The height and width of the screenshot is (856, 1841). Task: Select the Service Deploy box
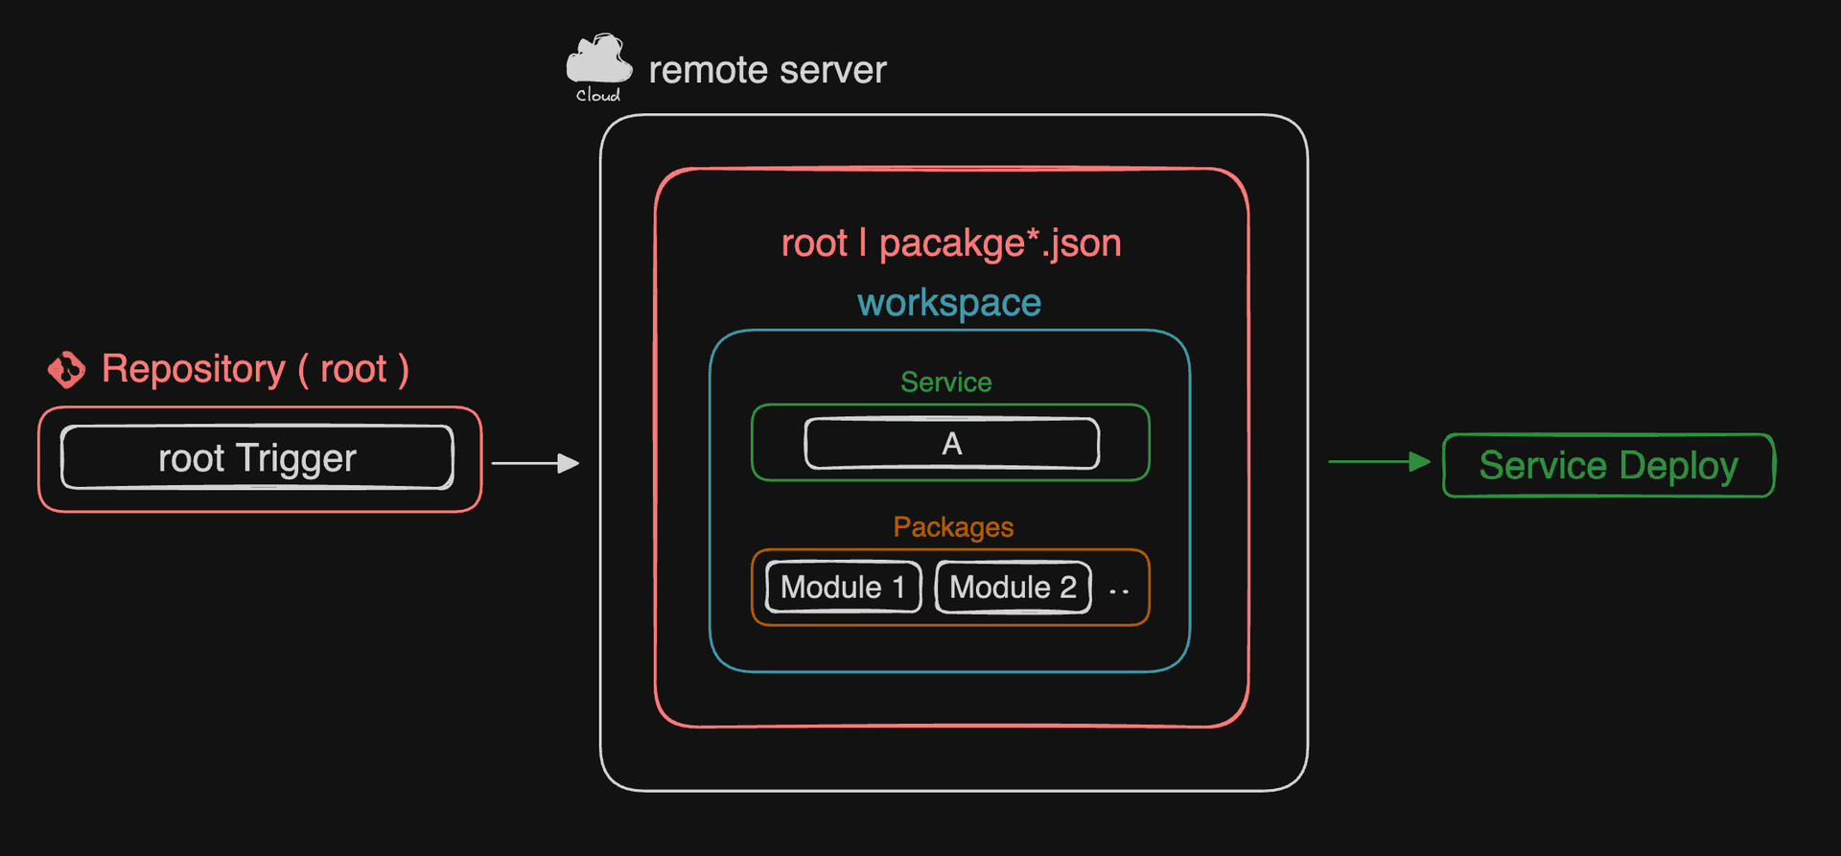pos(1608,466)
